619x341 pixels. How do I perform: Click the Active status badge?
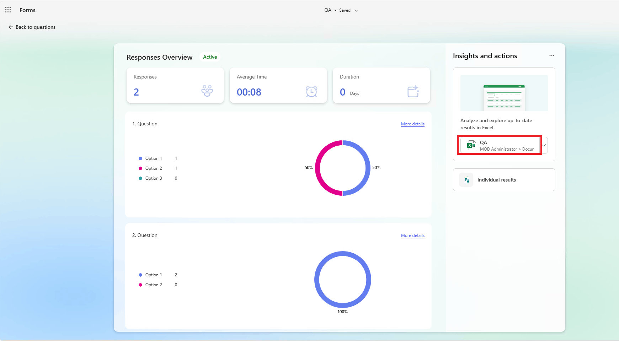tap(210, 57)
